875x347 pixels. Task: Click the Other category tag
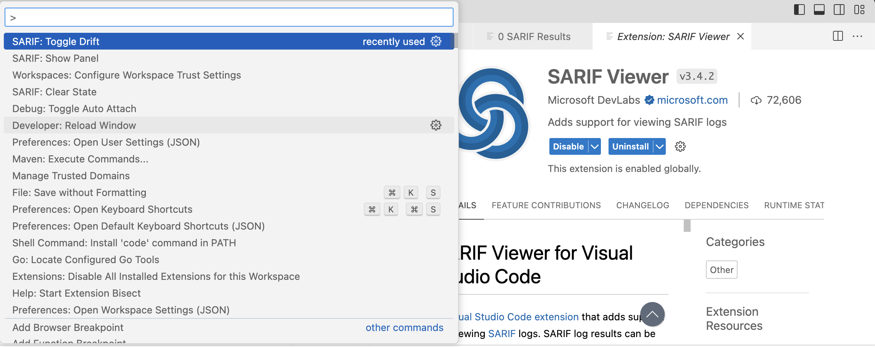coord(722,270)
